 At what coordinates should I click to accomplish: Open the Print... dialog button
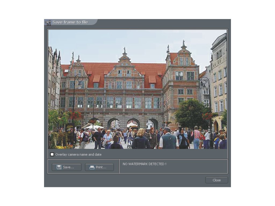pos(99,167)
